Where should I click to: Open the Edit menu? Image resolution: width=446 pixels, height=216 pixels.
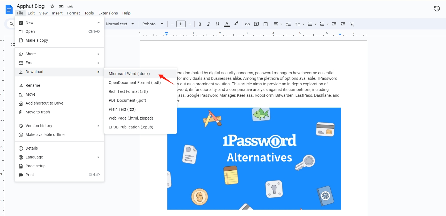point(31,13)
